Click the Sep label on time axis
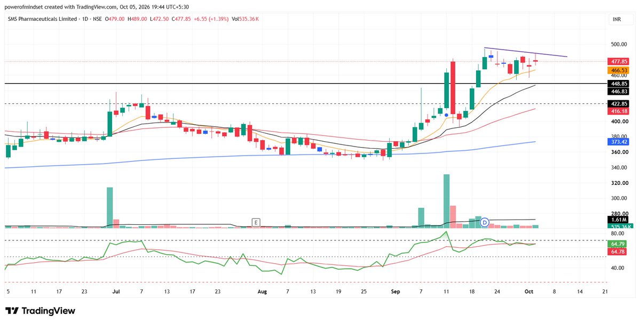The width and height of the screenshot is (640, 324). point(395,292)
